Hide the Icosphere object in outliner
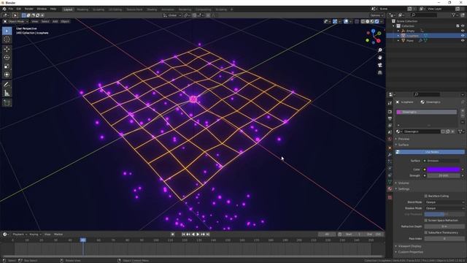The height and width of the screenshot is (263, 467). click(x=463, y=36)
